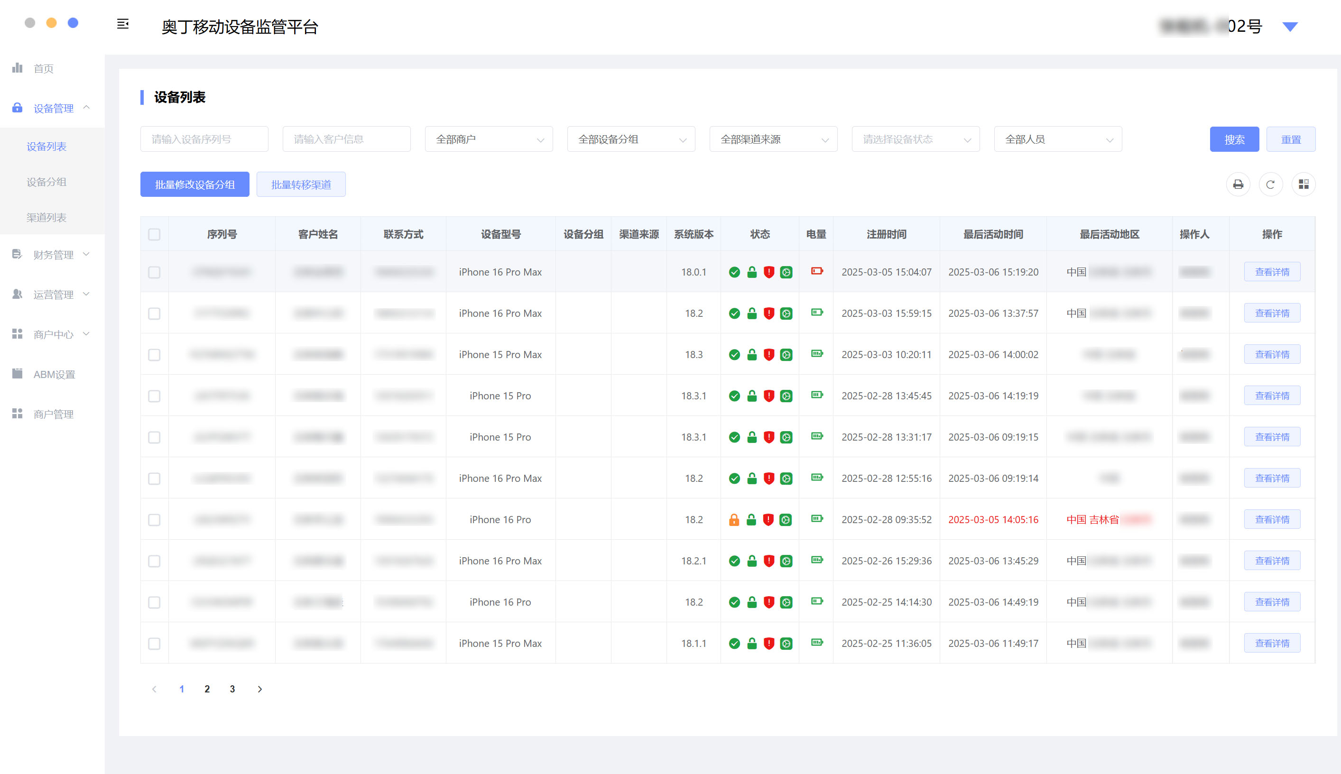Click the 首页 bar chart icon
1341x774 pixels.
(x=18, y=67)
